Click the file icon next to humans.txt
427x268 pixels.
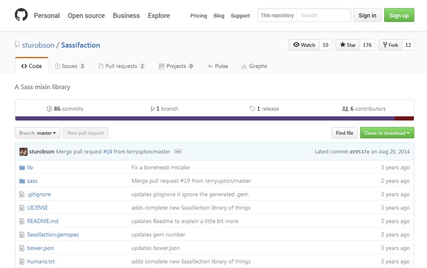coord(22,261)
